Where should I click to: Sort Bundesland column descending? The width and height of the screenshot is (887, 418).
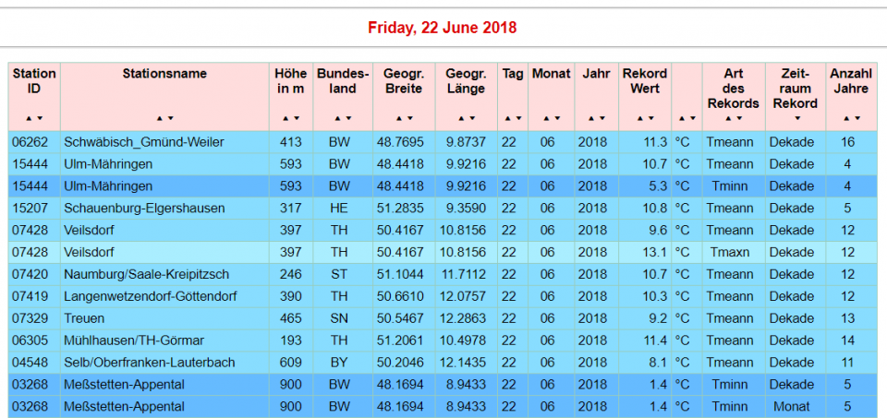pyautogui.click(x=348, y=119)
